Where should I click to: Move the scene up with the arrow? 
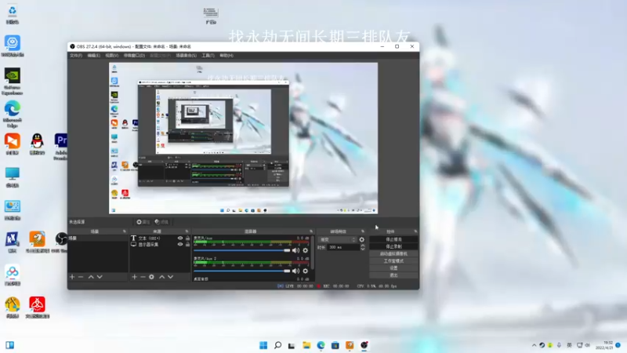point(91,277)
